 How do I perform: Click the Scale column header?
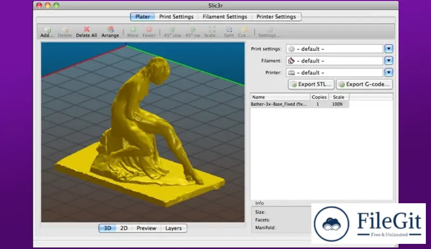pyautogui.click(x=339, y=97)
